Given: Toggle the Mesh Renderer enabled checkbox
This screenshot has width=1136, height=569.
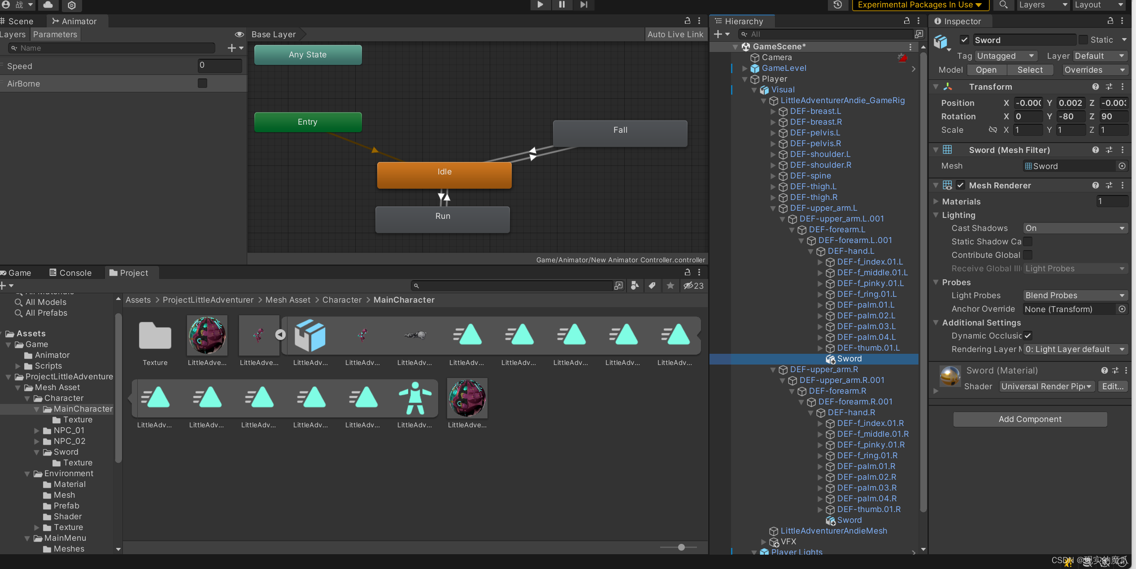Looking at the screenshot, I should pyautogui.click(x=961, y=185).
